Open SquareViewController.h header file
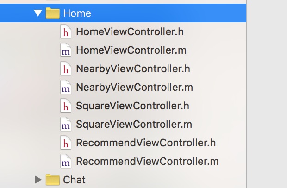Image resolution: width=287 pixels, height=188 pixels. (132, 106)
